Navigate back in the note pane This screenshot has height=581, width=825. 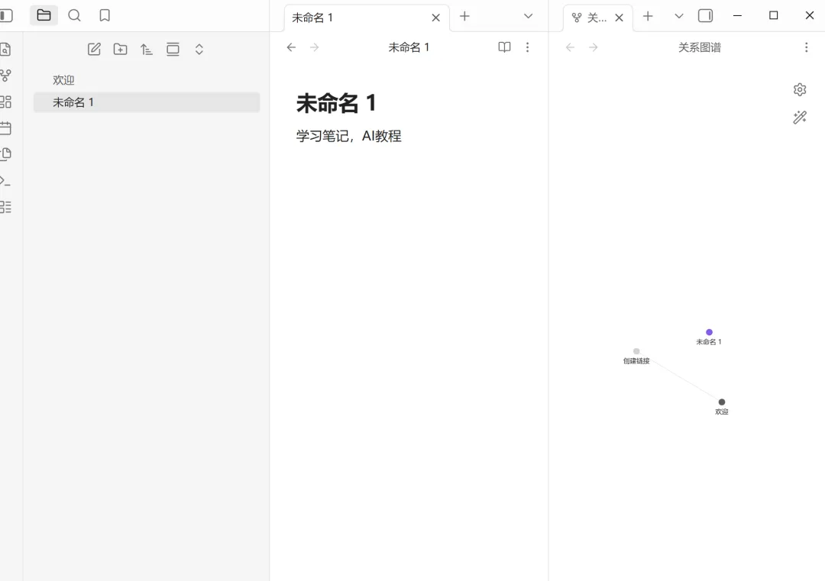click(291, 47)
